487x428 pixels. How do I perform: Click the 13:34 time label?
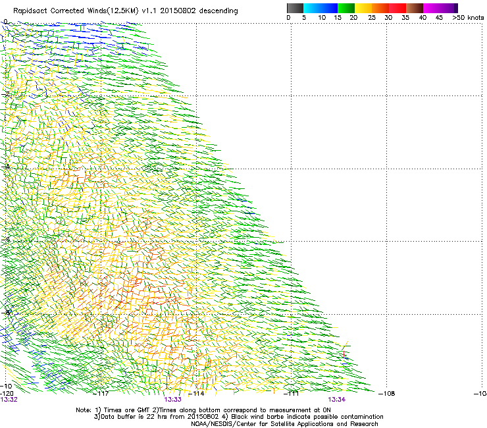pos(337,400)
